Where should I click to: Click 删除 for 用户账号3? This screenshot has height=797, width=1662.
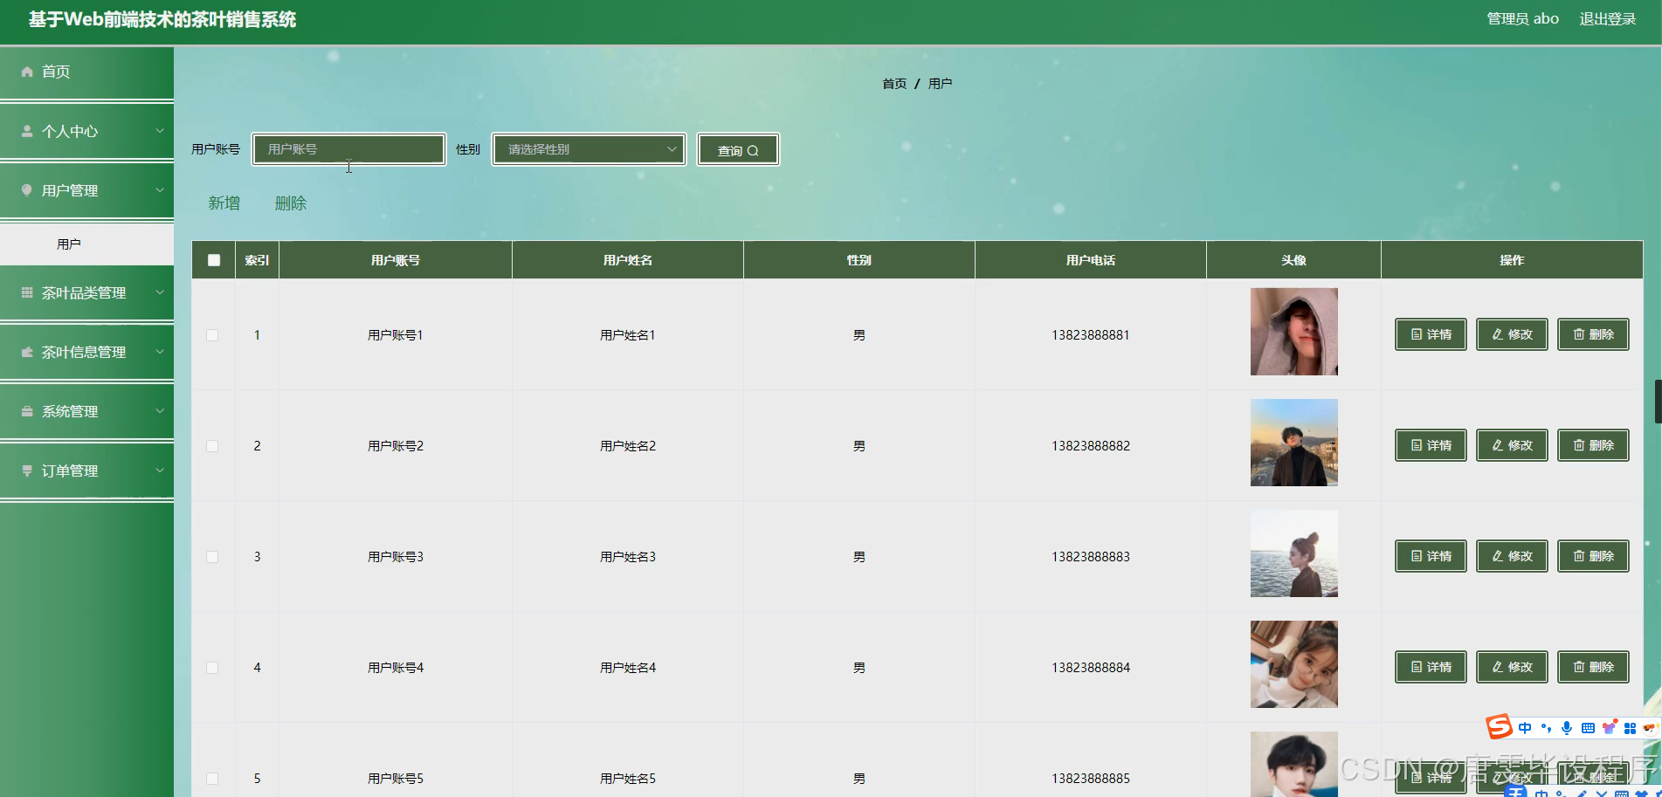[x=1593, y=556]
